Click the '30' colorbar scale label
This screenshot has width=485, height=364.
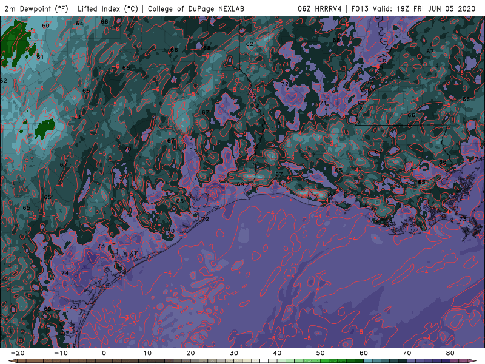(234, 353)
